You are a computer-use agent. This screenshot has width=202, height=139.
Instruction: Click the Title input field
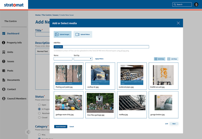click(x=42, y=34)
